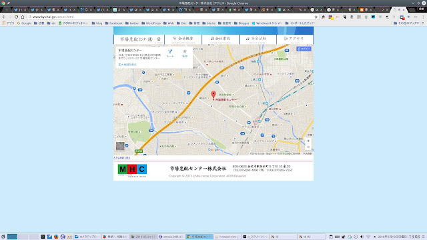The height and width of the screenshot is (240, 427).
Task: Open the Facebook bookmarks folder
Action: click(x=114, y=23)
